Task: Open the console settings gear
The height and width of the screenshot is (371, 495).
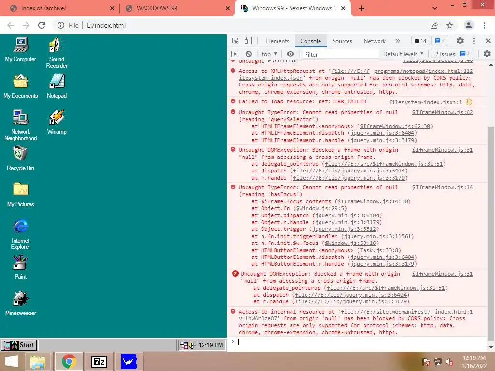Action: pos(487,54)
